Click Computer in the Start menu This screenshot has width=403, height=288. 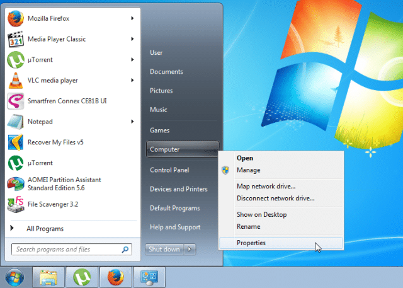click(x=183, y=149)
